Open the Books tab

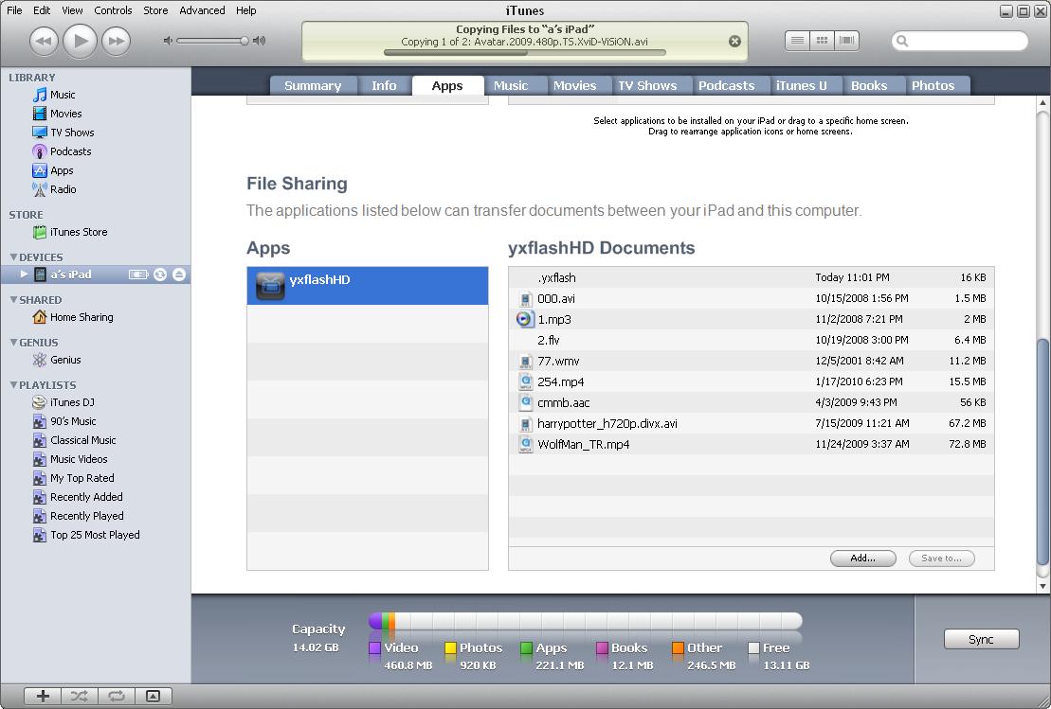pos(869,86)
